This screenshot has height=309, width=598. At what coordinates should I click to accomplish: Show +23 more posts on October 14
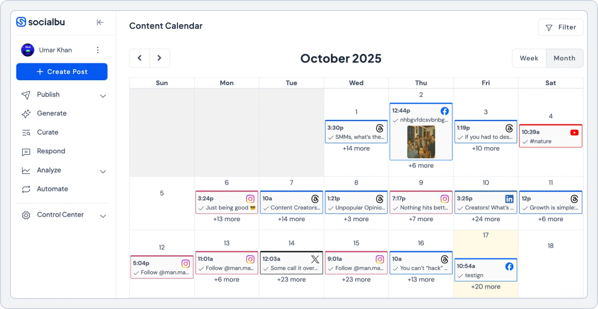[x=291, y=279]
